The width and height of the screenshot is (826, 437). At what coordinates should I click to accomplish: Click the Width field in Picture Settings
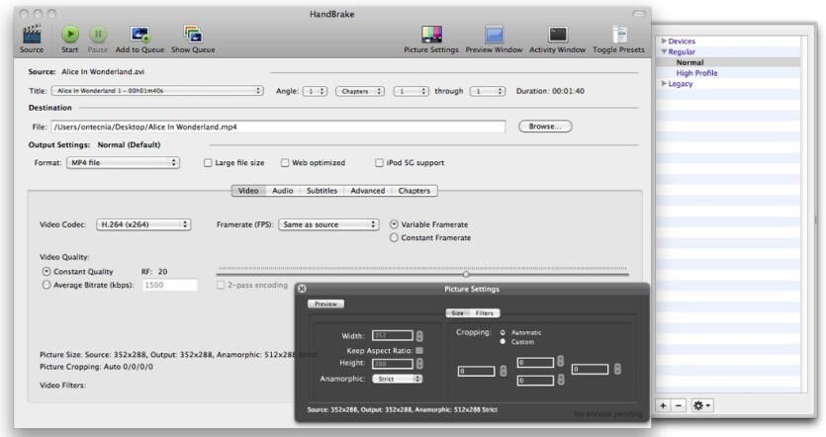(393, 335)
